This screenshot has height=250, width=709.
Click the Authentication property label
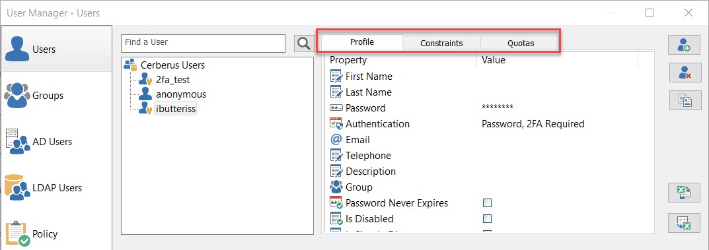[x=377, y=123]
